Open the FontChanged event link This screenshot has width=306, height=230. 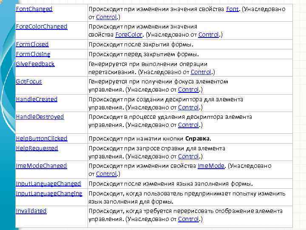pos(34,9)
